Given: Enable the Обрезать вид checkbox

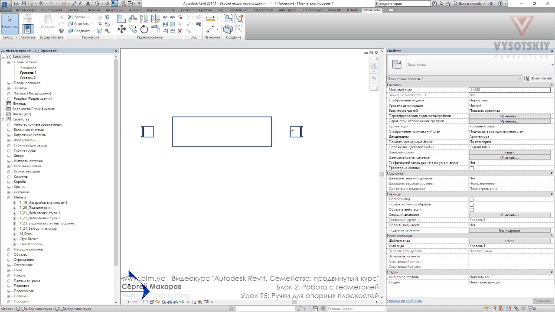Looking at the screenshot, I should coord(471,199).
